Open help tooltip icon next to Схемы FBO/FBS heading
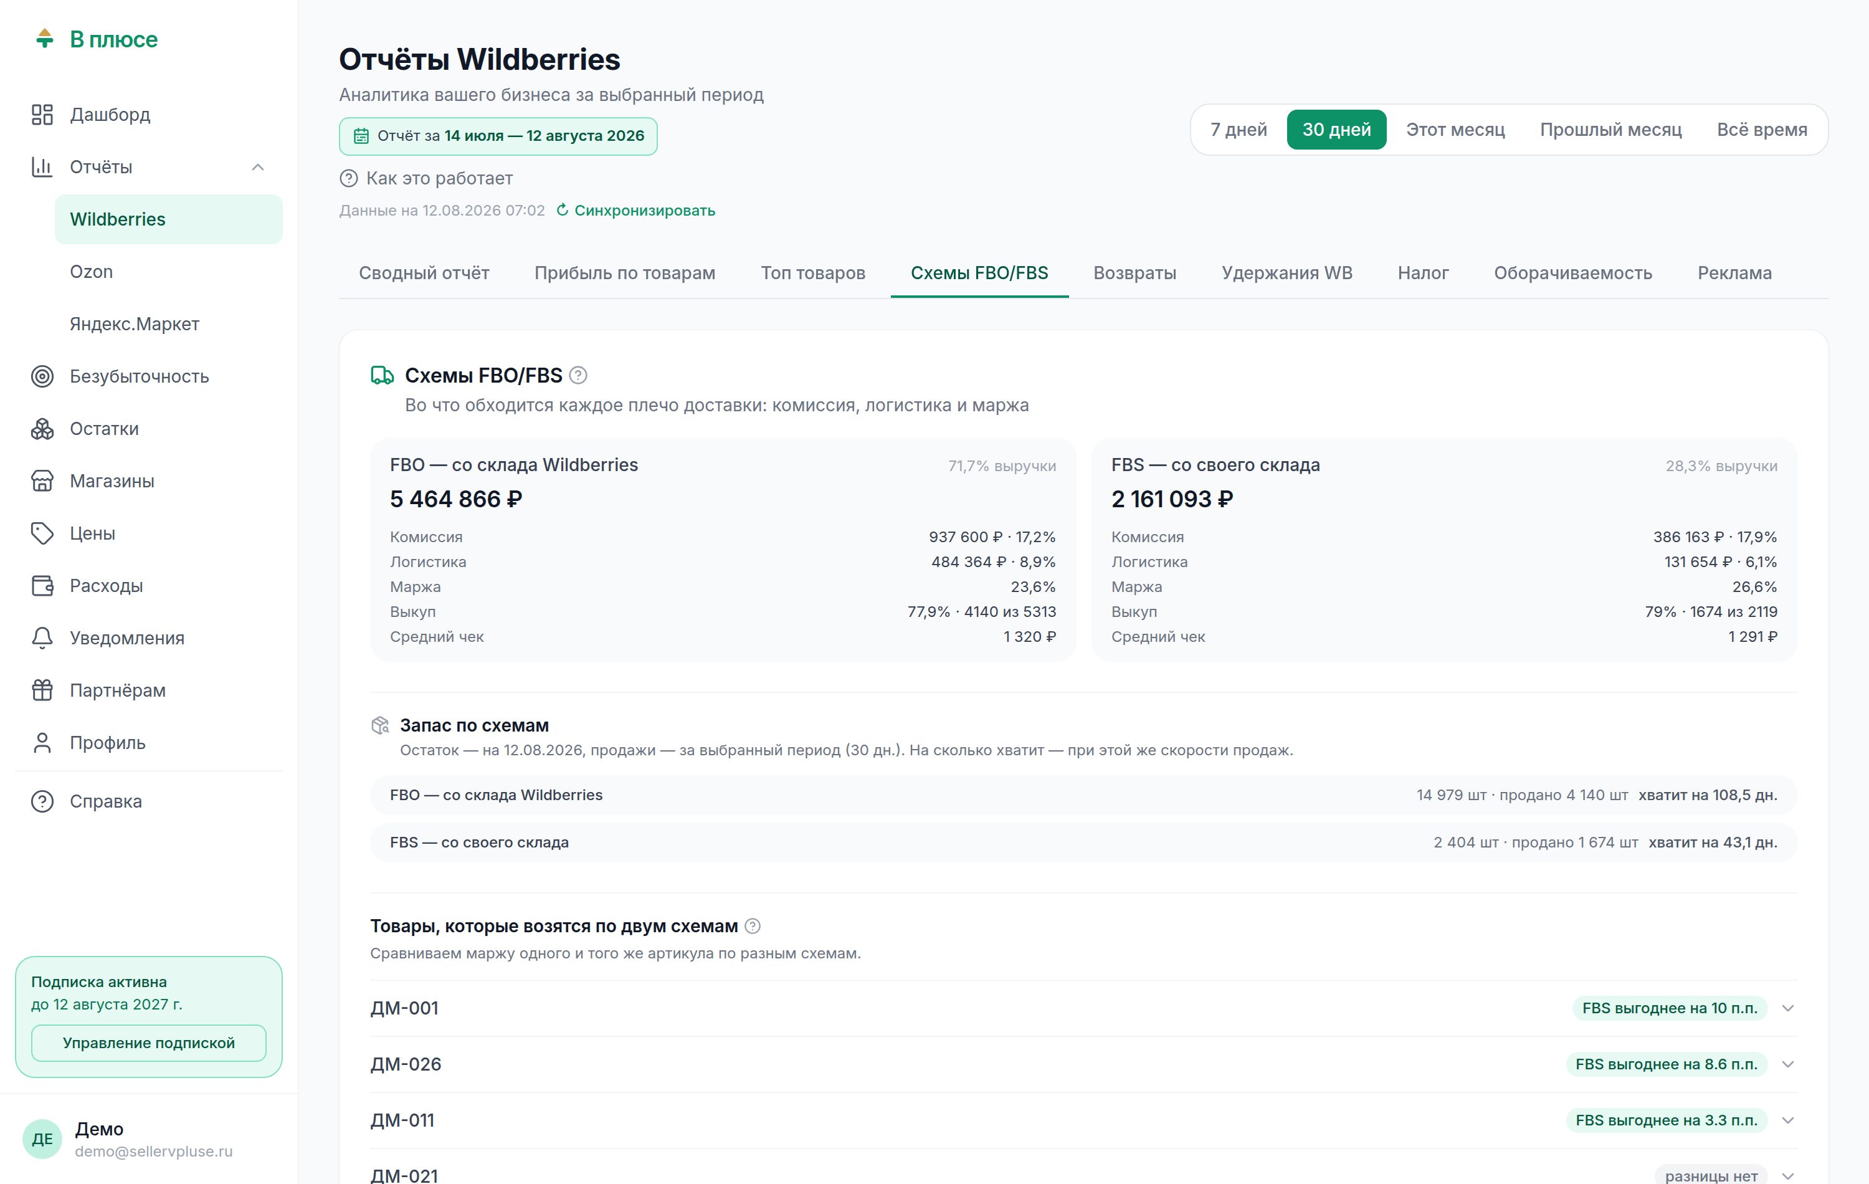This screenshot has width=1869, height=1184. [x=578, y=376]
